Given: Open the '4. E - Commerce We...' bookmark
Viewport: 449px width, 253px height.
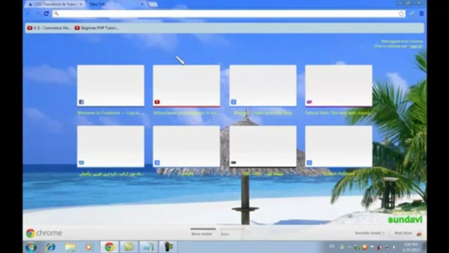Looking at the screenshot, I should pyautogui.click(x=49, y=28).
